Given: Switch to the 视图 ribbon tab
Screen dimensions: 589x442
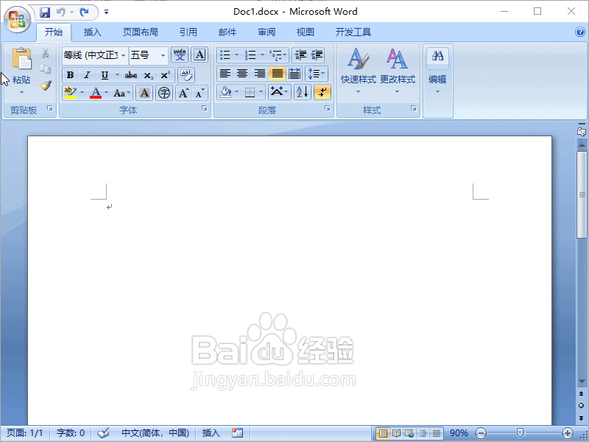Looking at the screenshot, I should [x=306, y=32].
